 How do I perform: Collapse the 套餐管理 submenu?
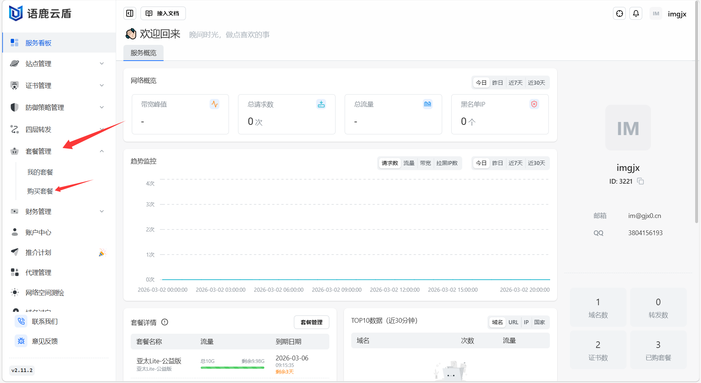pyautogui.click(x=102, y=151)
